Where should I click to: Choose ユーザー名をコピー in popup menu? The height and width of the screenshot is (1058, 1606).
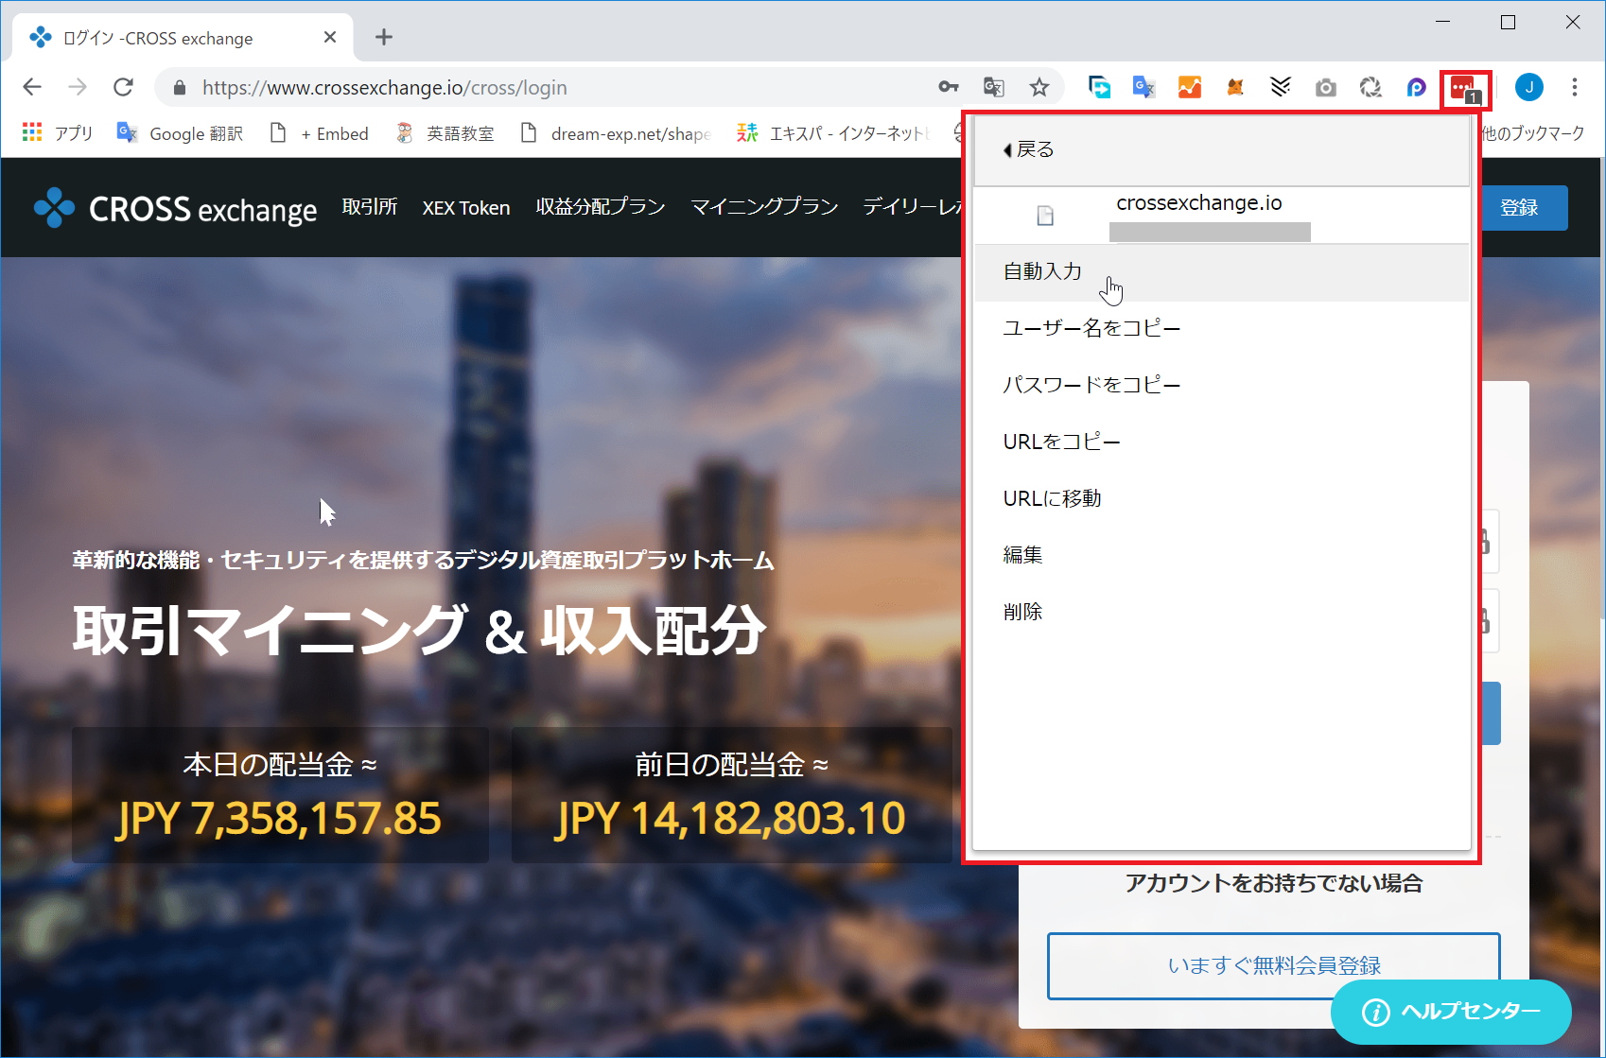pyautogui.click(x=1221, y=329)
